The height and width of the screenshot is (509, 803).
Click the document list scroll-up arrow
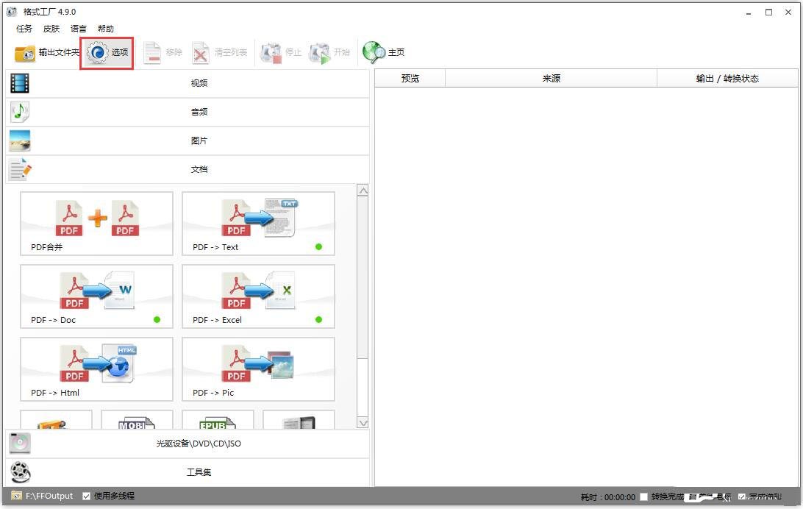tap(363, 191)
